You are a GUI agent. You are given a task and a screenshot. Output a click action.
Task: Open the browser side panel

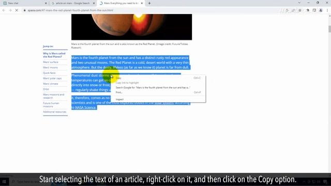(x=314, y=10)
